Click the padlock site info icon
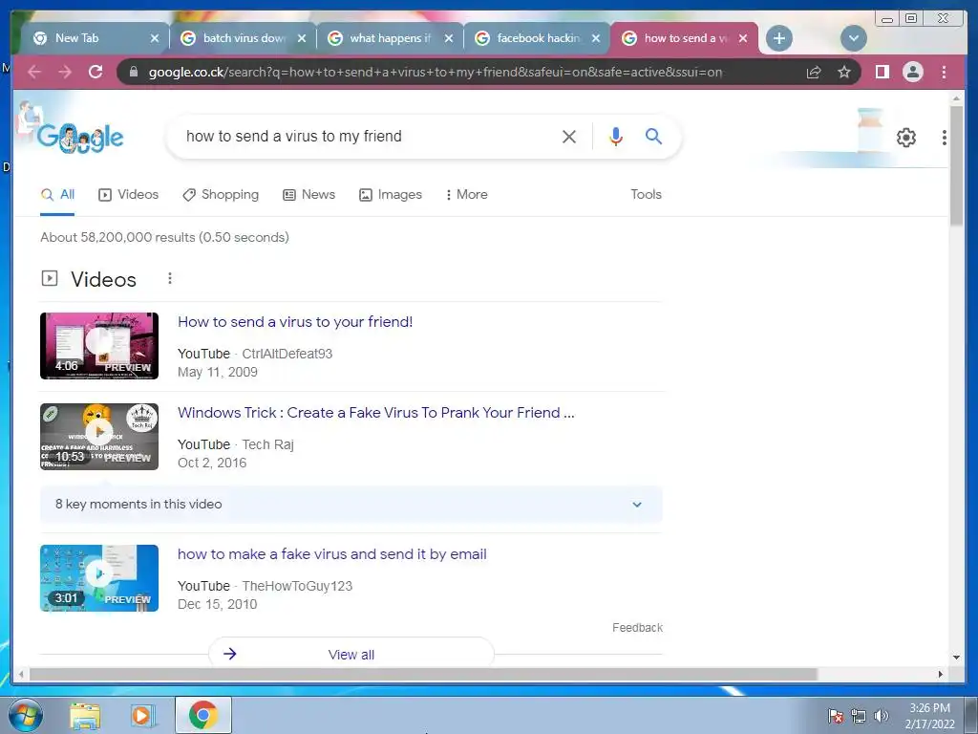 point(134,72)
